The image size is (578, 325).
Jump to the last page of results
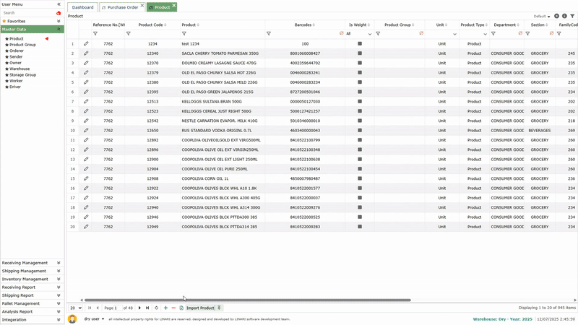(147, 308)
